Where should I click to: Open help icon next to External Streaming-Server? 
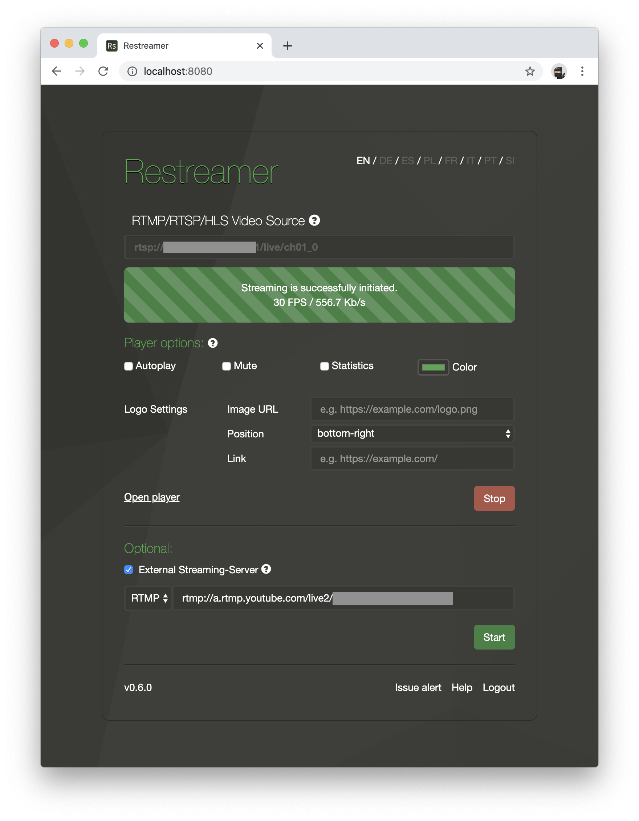point(266,569)
